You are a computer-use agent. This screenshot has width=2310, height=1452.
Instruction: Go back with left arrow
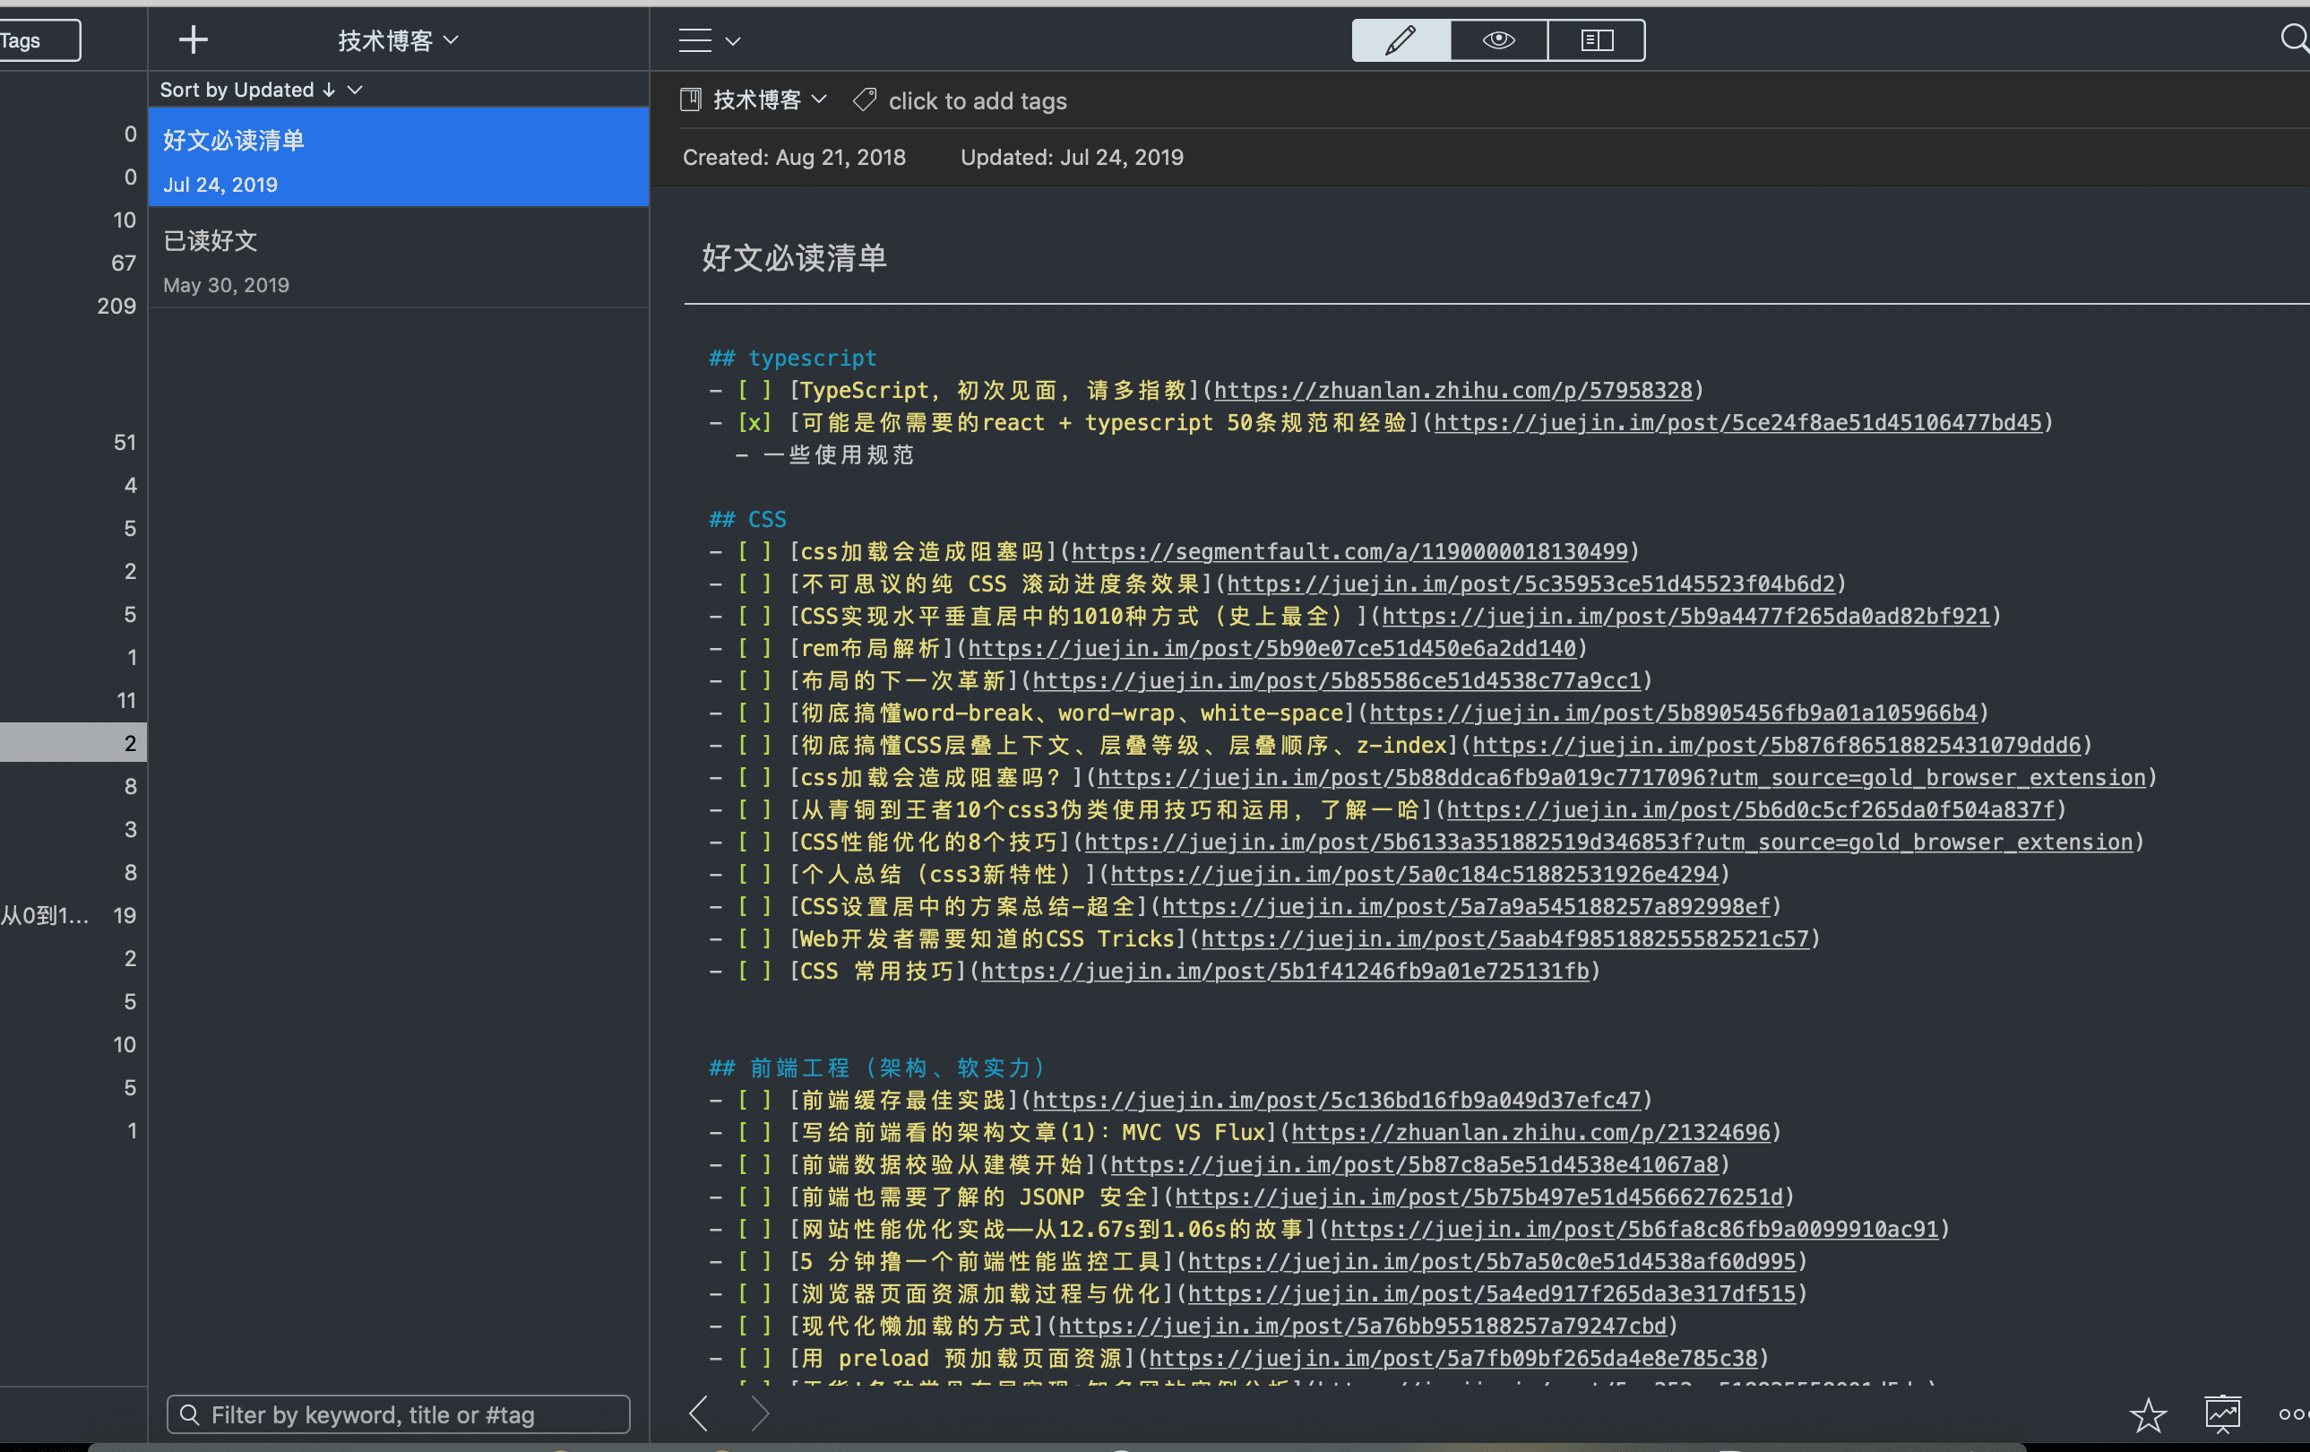click(x=698, y=1413)
